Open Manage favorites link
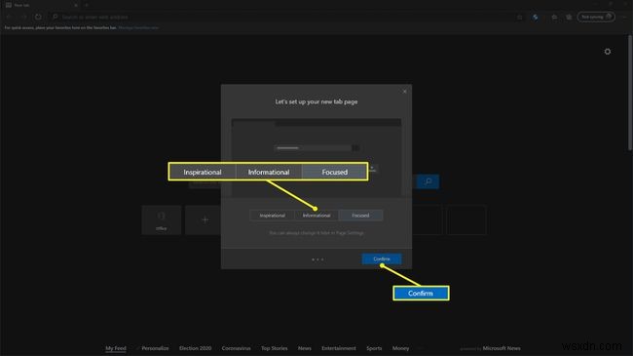633x356 pixels. (x=138, y=28)
